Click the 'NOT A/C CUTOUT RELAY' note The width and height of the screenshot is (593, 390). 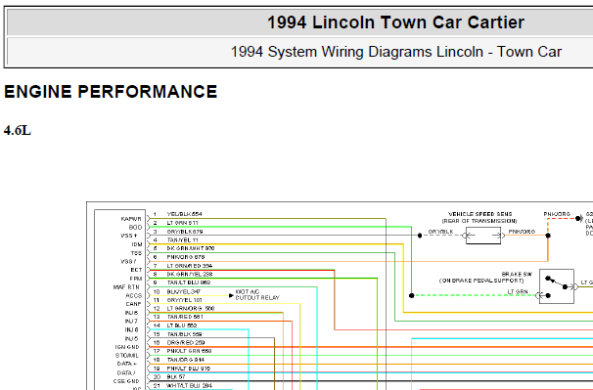257,295
